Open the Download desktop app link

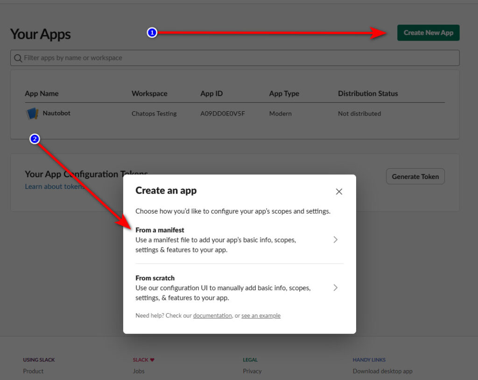pos(383,371)
